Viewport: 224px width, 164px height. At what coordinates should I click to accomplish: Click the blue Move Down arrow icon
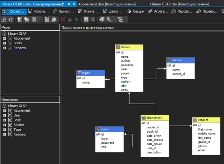pos(77,19)
